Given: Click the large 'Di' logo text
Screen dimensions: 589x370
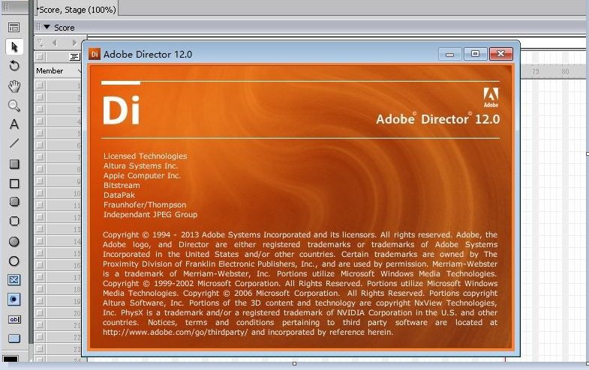Looking at the screenshot, I should pyautogui.click(x=121, y=110).
